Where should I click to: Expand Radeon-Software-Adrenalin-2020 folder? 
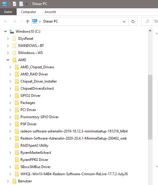10,138
